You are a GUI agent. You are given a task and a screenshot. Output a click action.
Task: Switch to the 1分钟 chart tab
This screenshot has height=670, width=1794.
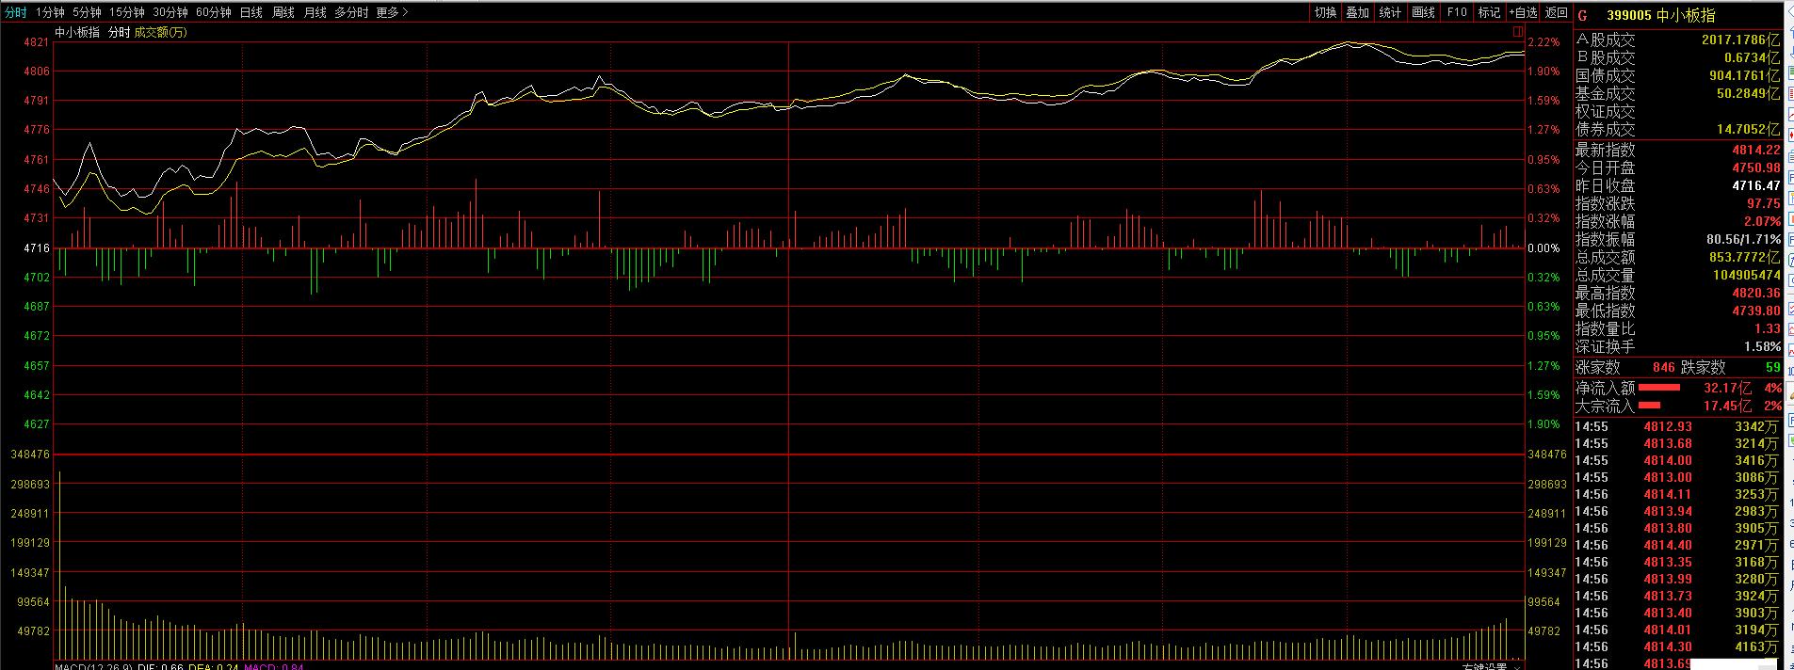click(x=50, y=12)
